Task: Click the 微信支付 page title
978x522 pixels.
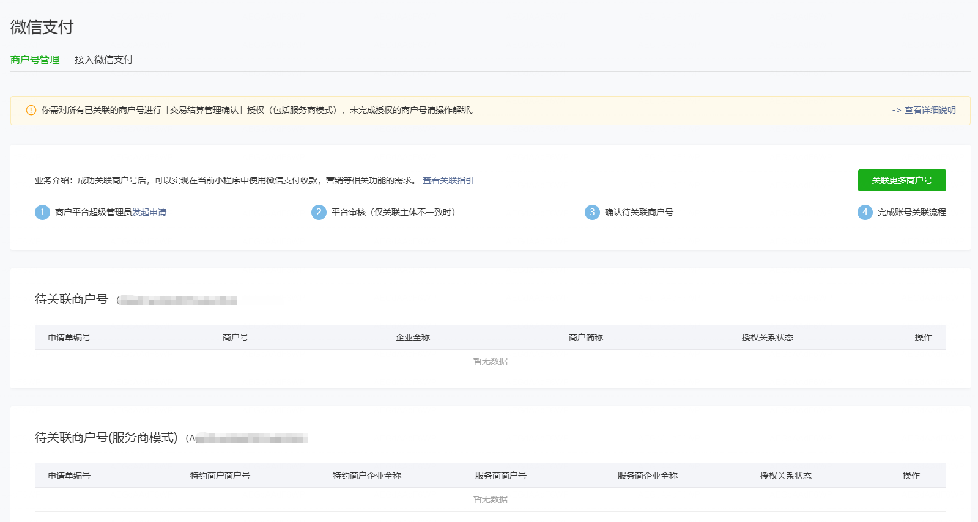Action: click(42, 27)
